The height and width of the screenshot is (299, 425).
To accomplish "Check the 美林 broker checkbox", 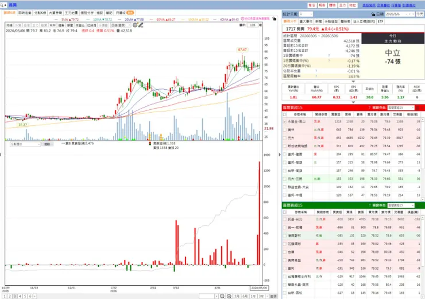I will pos(285,130).
